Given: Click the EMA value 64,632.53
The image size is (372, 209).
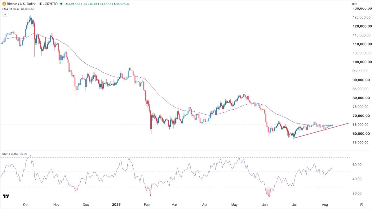Looking at the screenshot, I should 27,9.
